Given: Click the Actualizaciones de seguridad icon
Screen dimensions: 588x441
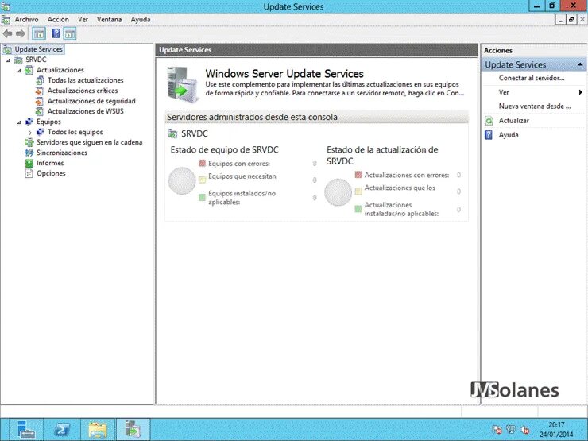Looking at the screenshot, I should pyautogui.click(x=40, y=101).
